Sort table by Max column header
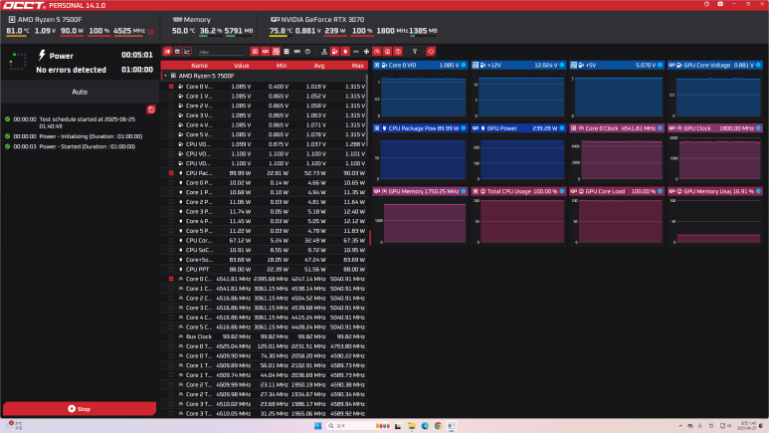 (x=357, y=66)
